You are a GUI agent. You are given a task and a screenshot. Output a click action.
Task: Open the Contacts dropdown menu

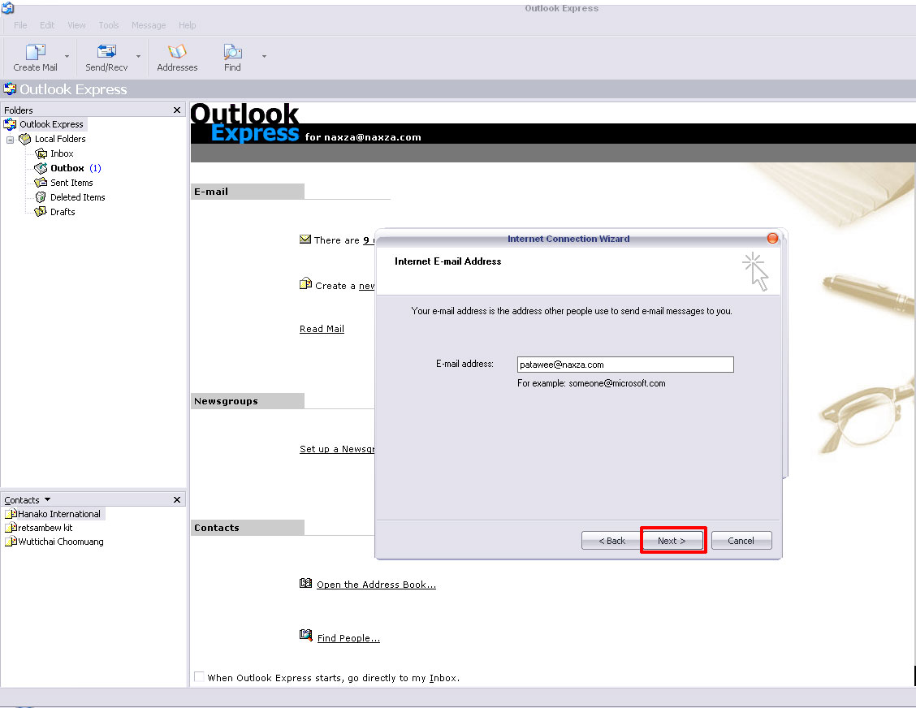[x=47, y=499]
